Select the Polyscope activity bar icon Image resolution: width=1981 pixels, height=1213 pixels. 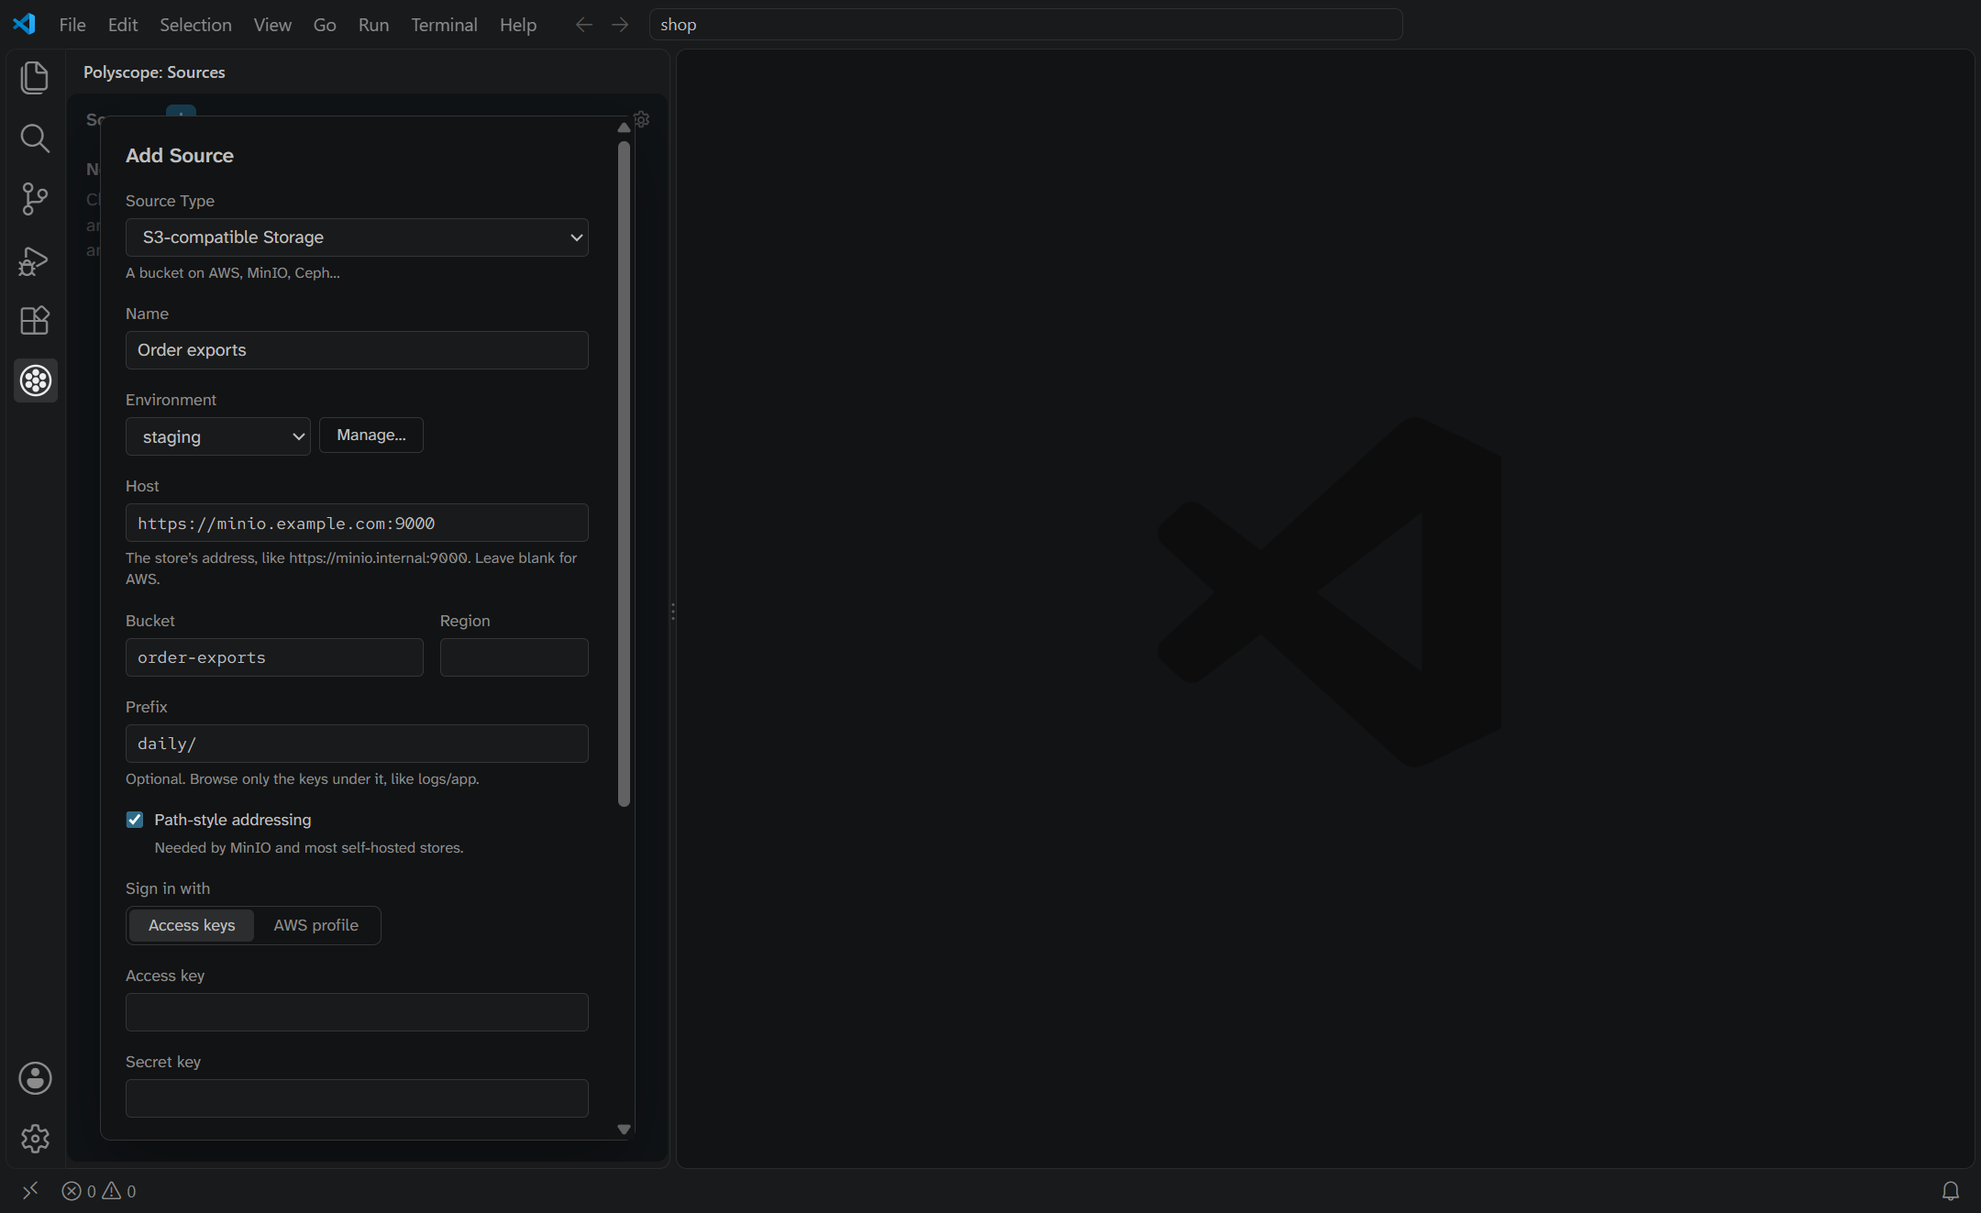35,380
